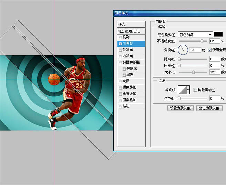Viewport: 226px width, 185px height.
Task: Focus the 杂色 noise value field
Action: [215, 99]
